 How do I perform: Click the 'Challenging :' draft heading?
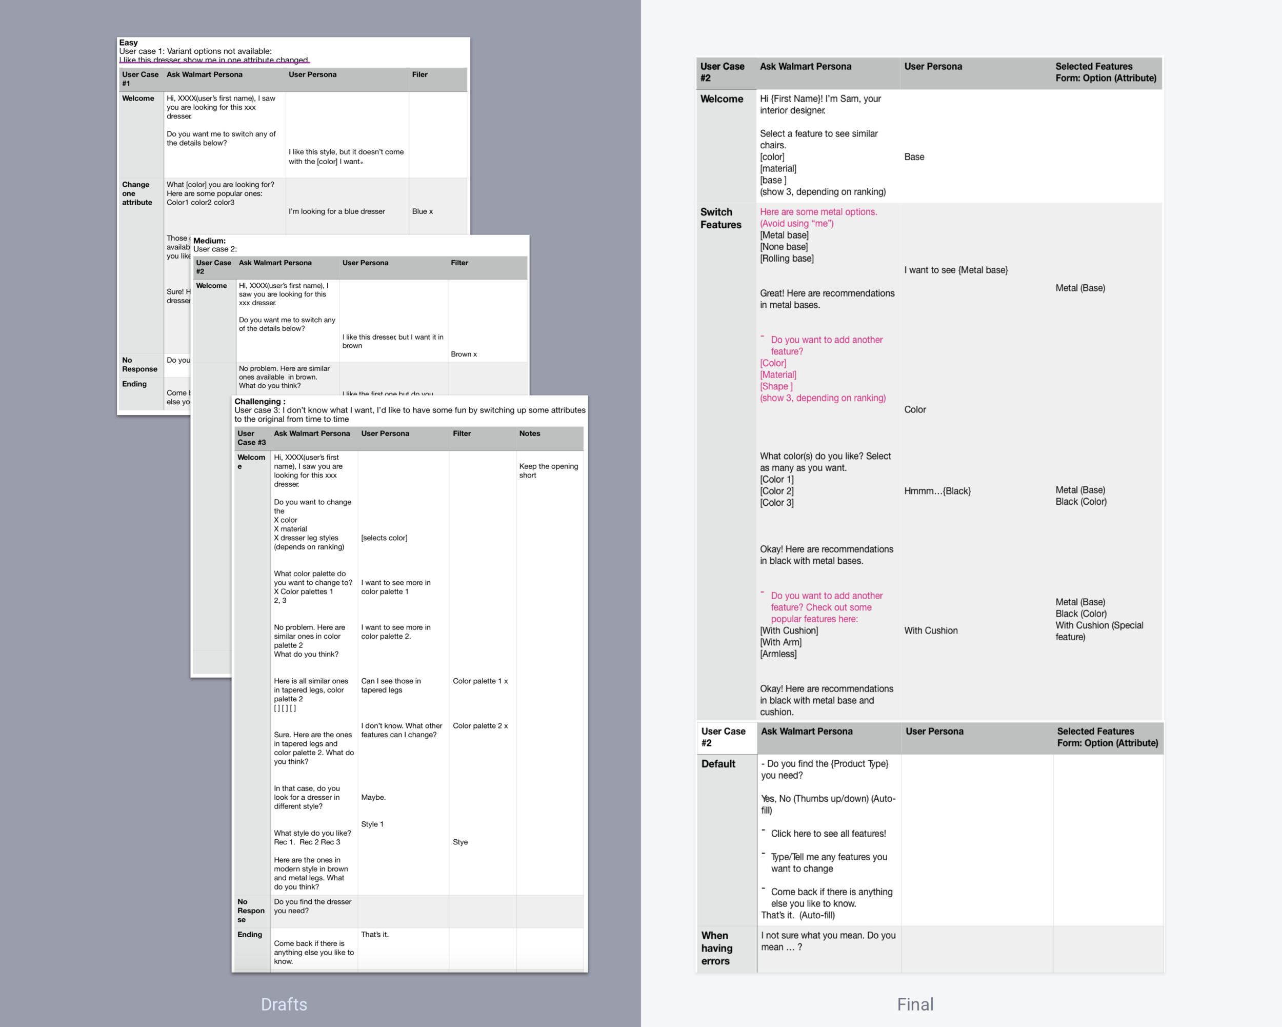[260, 401]
